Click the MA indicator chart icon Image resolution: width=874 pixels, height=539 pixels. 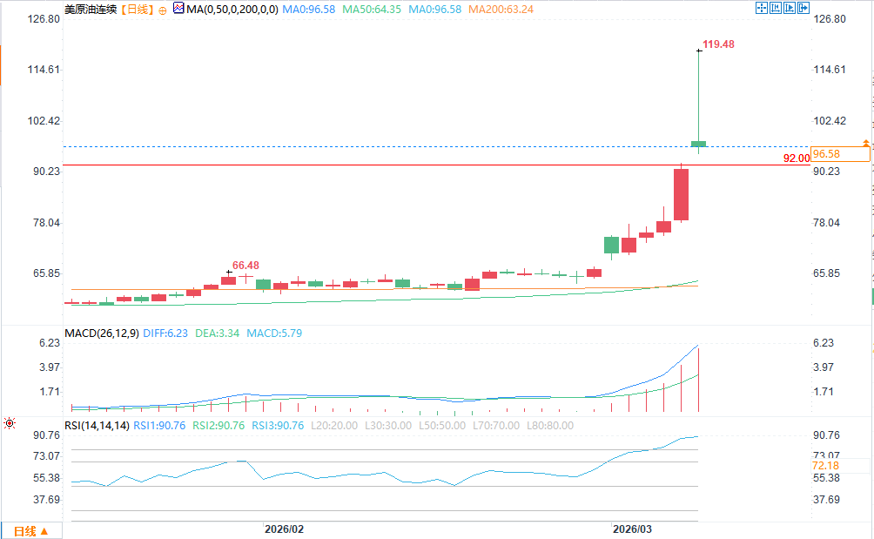(x=178, y=9)
